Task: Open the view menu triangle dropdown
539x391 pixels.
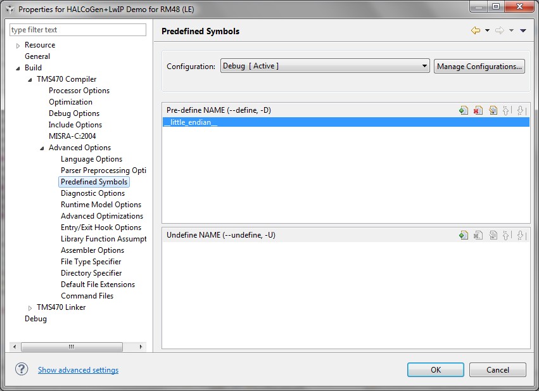Action: click(x=523, y=30)
